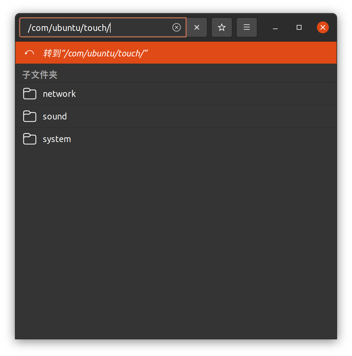
Task: Open the sound subfolder
Action: point(176,116)
